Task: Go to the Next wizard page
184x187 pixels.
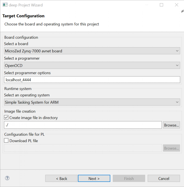Action: tap(94, 178)
